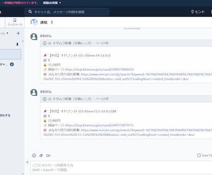
Task: Click the 23,400円 price text
Action: (54, 121)
